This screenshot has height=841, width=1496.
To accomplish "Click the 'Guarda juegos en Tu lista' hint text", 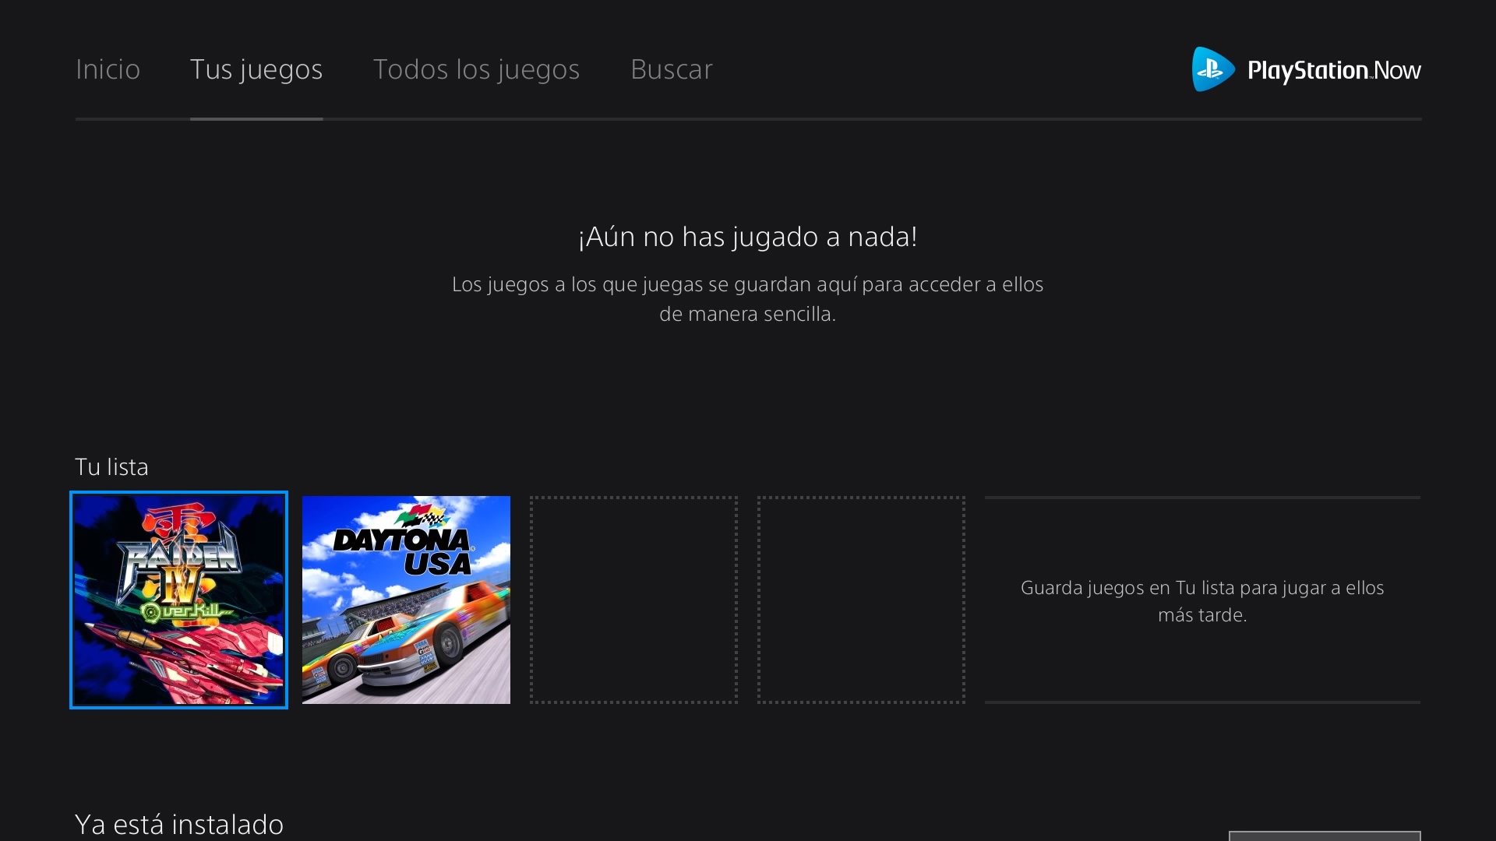I will pos(1202,601).
